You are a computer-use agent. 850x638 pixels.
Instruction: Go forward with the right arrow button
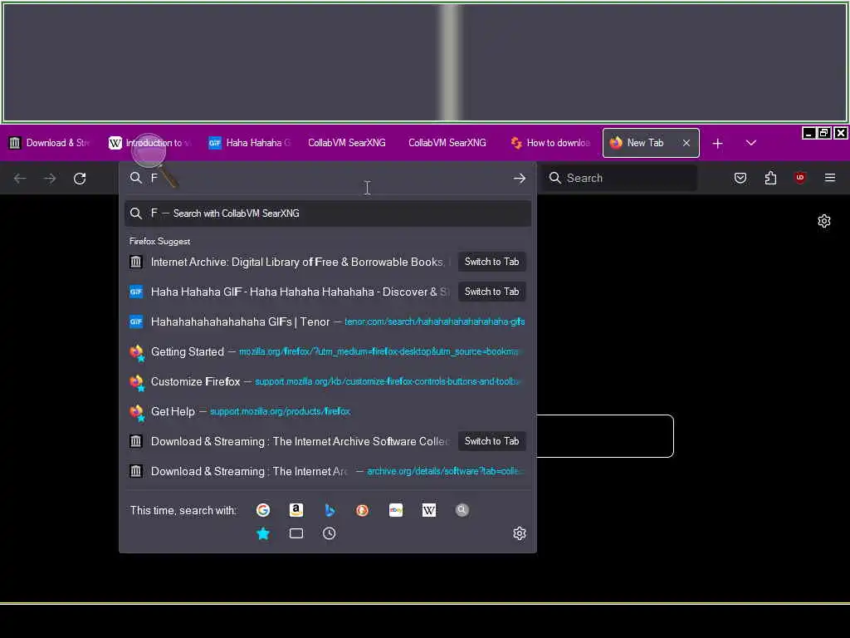(x=50, y=179)
